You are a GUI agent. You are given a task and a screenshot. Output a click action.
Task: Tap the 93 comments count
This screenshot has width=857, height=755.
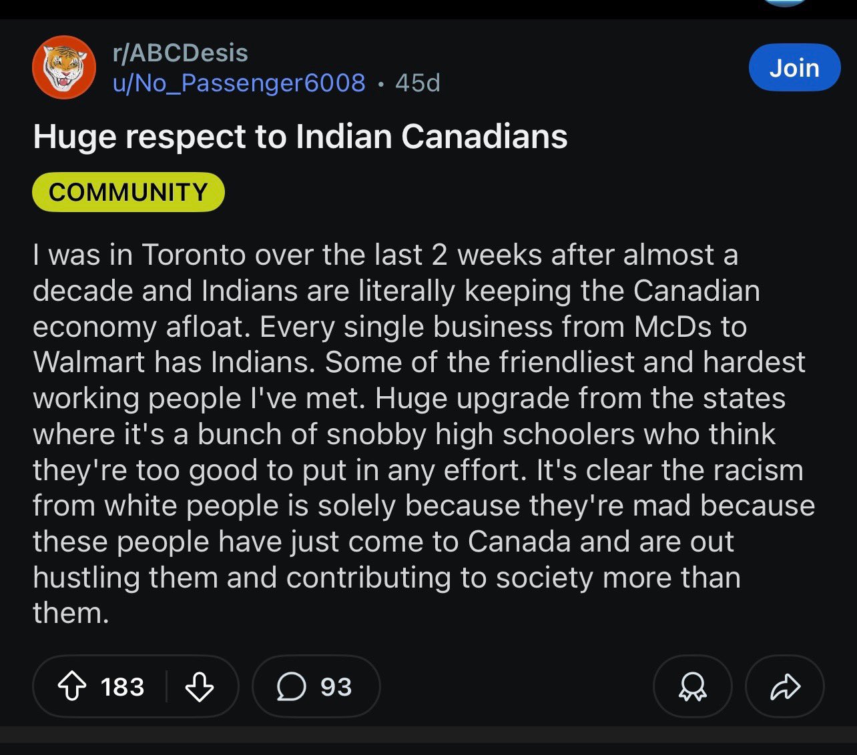pos(336,686)
